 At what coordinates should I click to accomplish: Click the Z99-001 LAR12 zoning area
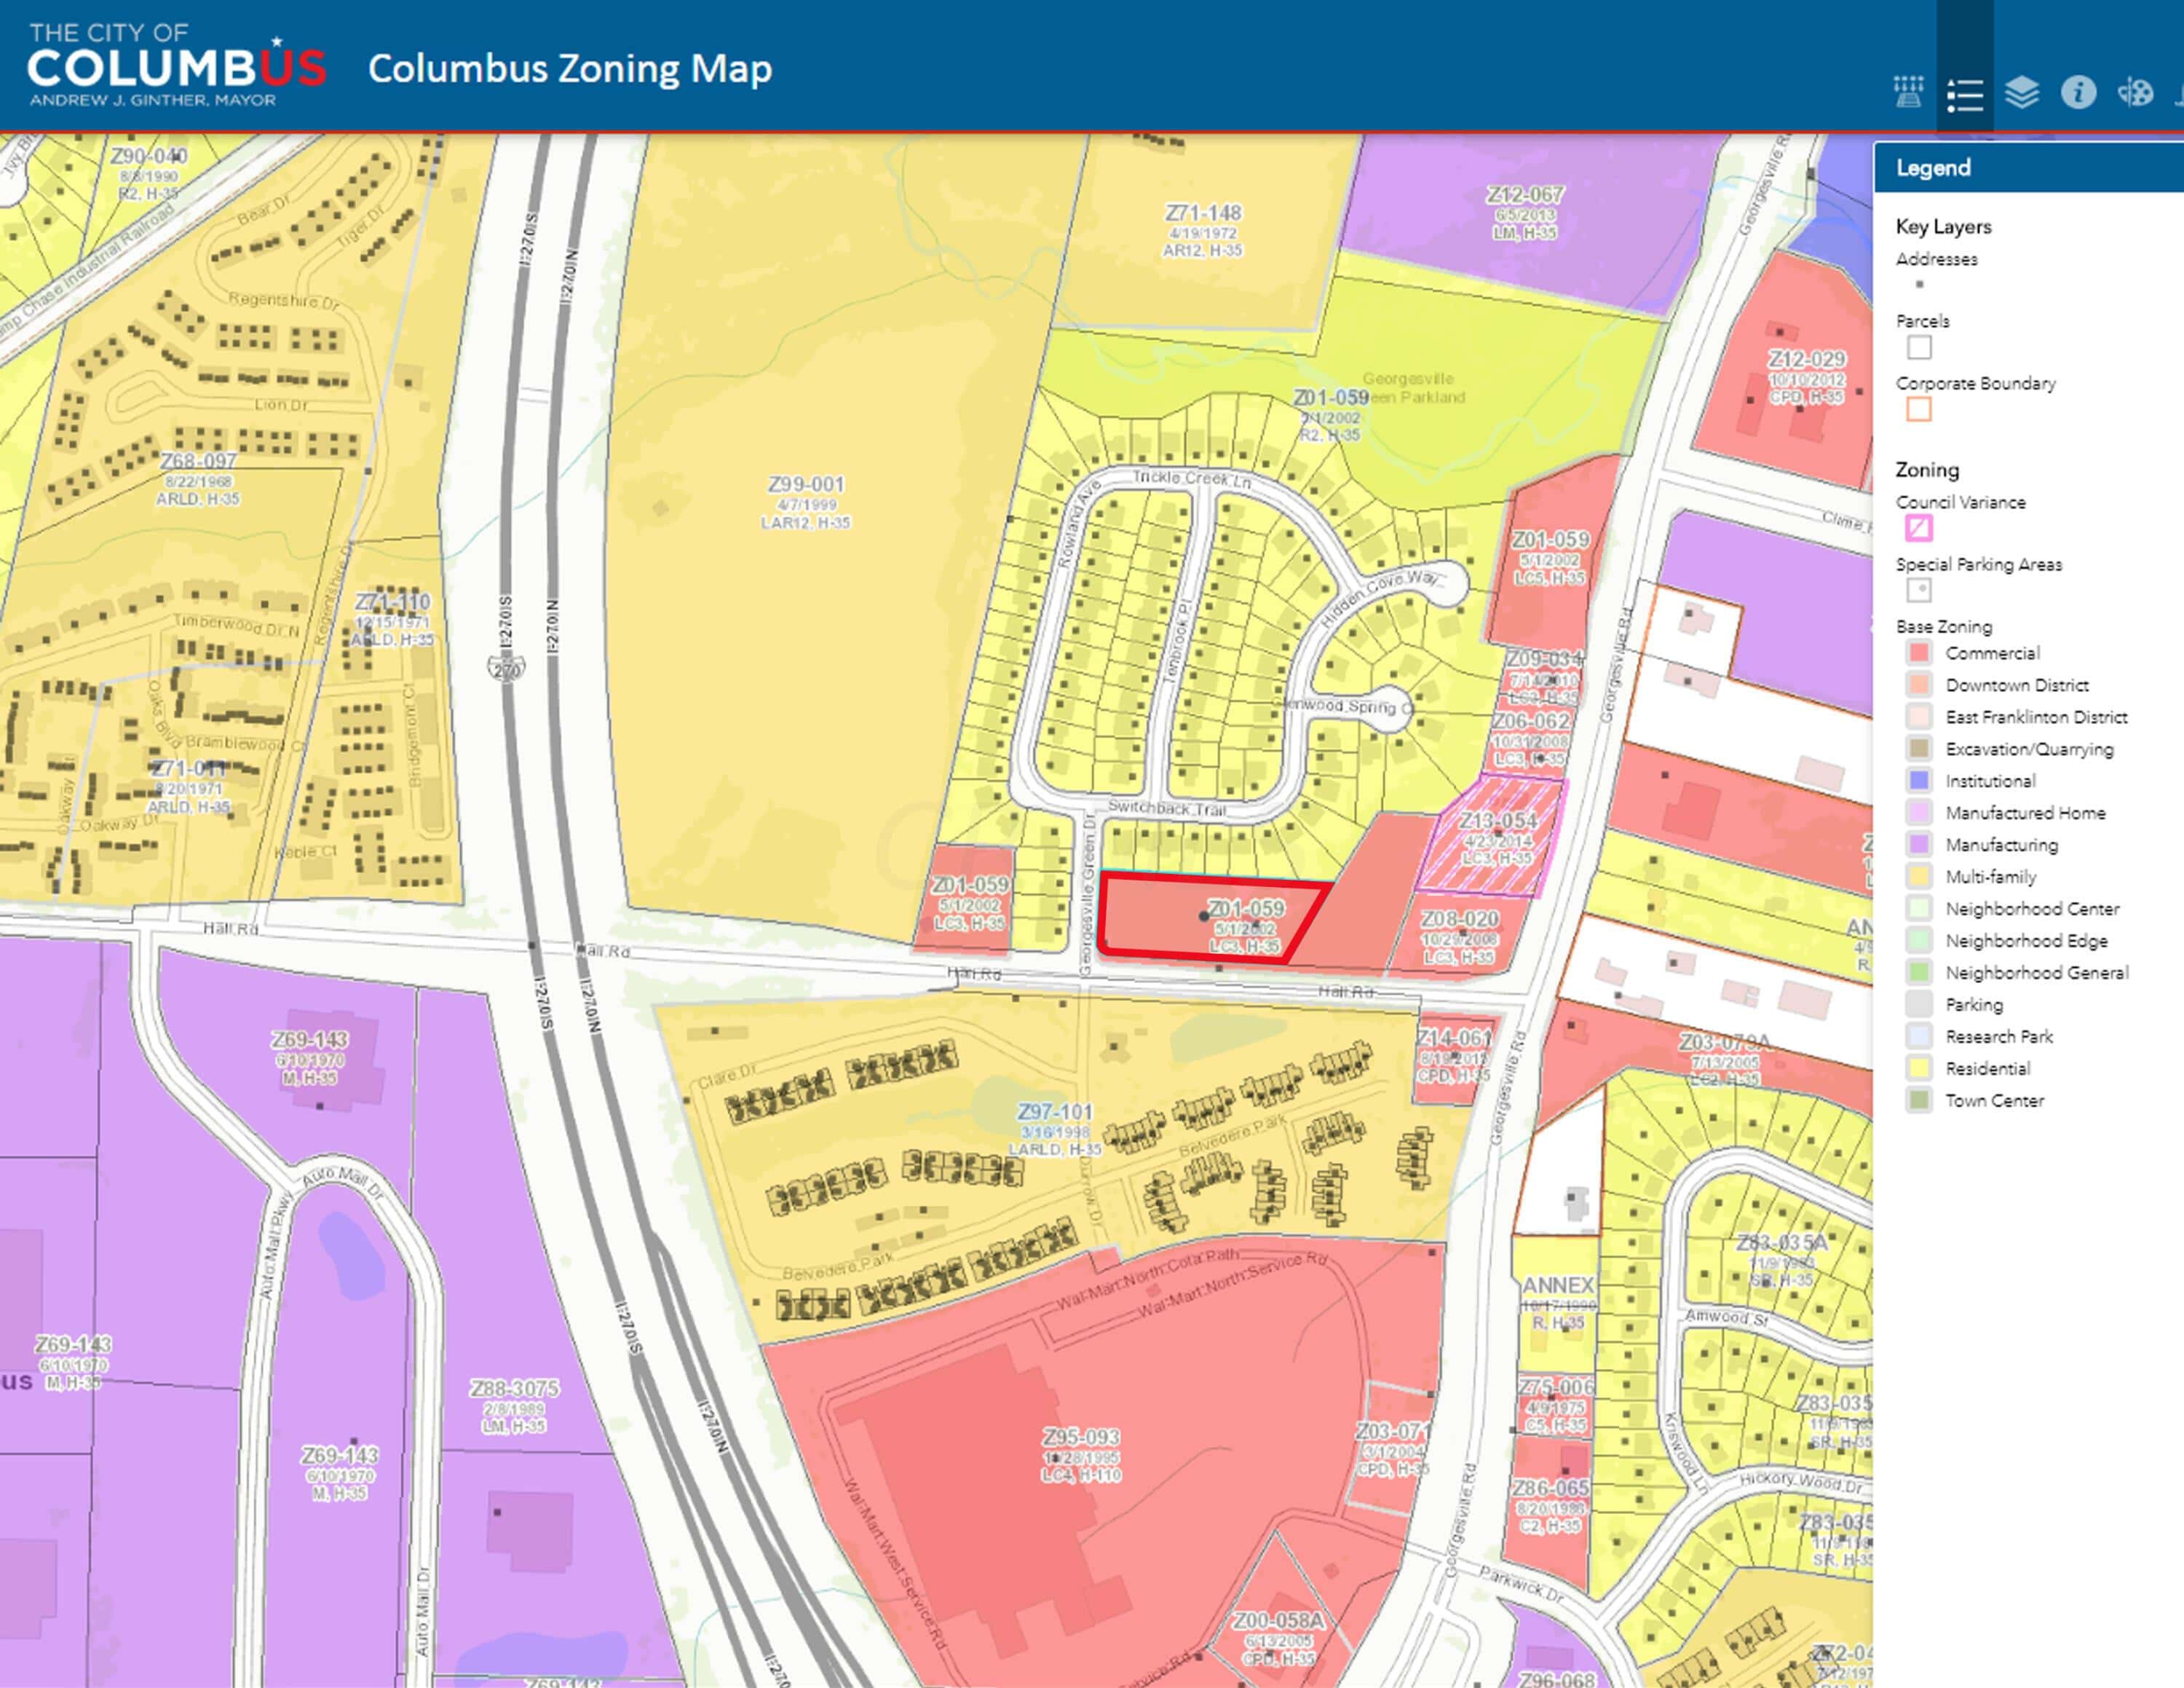[807, 500]
